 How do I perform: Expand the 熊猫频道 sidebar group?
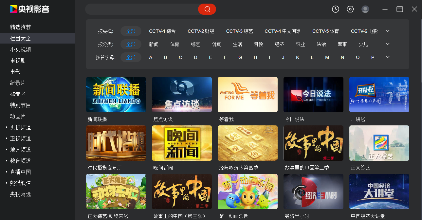pyautogui.click(x=7, y=183)
